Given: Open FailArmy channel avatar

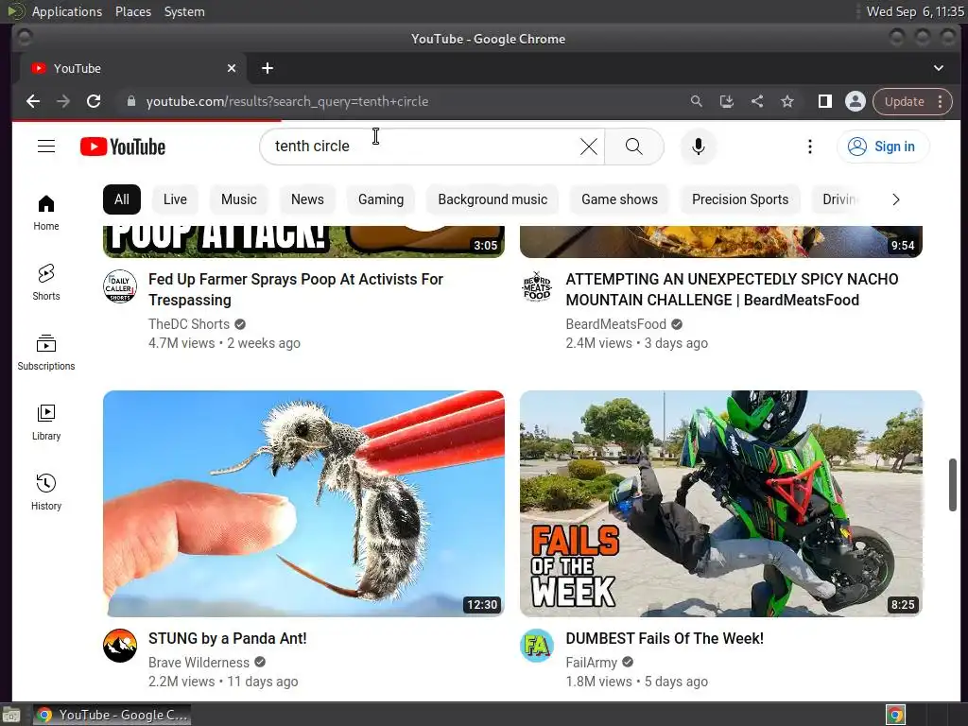Looking at the screenshot, I should 537,646.
